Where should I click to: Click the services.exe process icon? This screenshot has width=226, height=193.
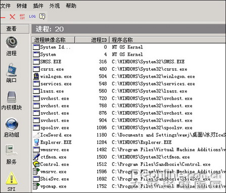[x=36, y=84]
